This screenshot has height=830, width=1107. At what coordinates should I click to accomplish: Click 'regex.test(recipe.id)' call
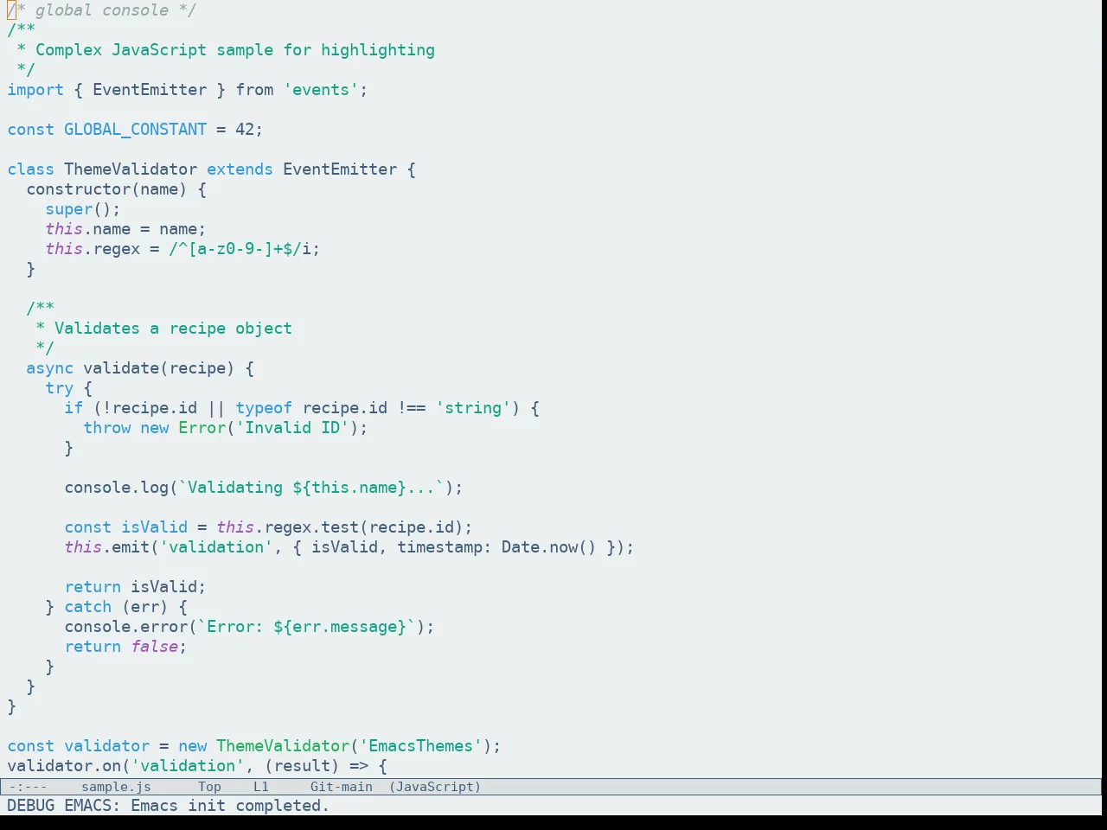(363, 527)
